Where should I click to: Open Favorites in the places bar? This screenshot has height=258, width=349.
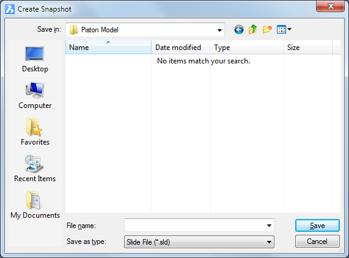[x=35, y=132]
